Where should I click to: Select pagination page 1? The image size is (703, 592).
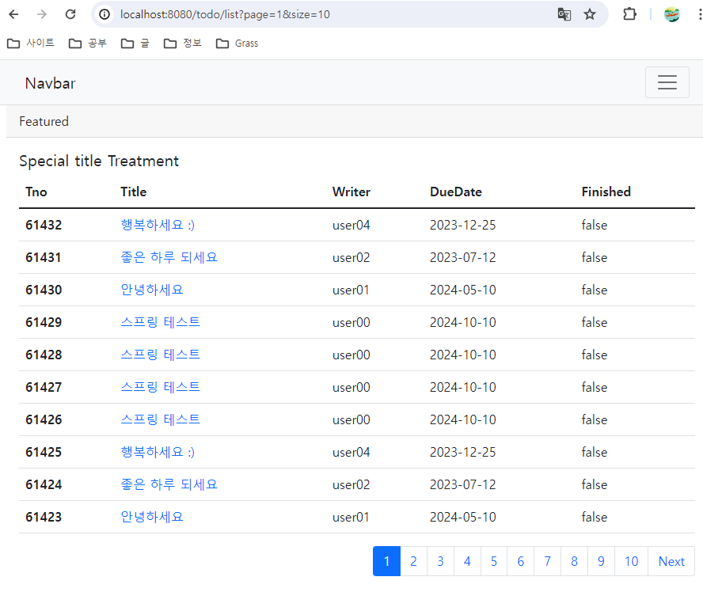(386, 561)
